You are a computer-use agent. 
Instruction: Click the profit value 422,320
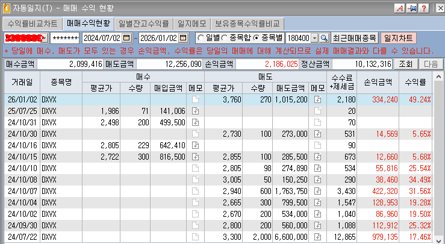coord(385,191)
